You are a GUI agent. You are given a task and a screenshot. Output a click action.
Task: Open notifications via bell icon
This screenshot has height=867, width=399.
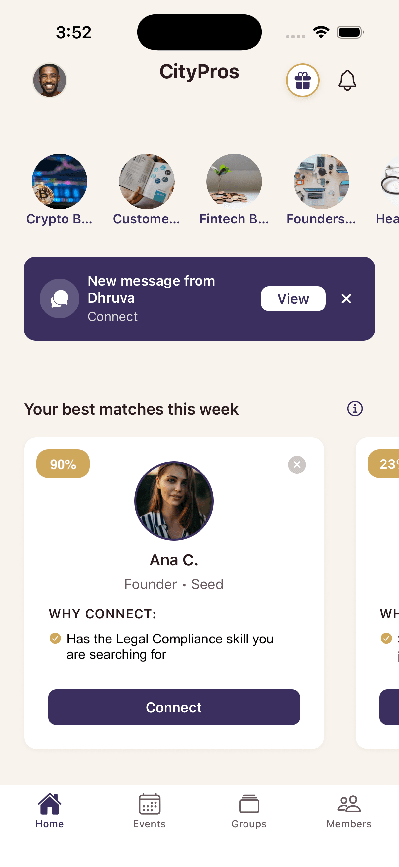(347, 81)
